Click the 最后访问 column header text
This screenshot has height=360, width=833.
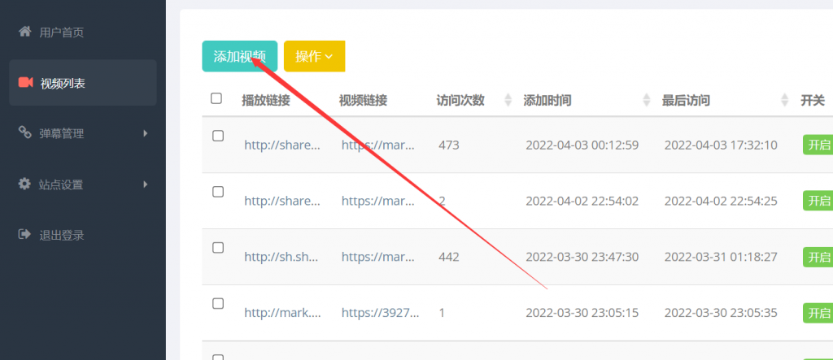coord(686,100)
